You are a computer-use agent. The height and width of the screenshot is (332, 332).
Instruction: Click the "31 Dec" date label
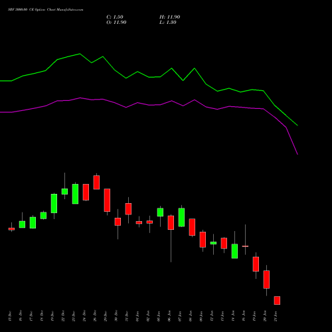tap(126, 316)
